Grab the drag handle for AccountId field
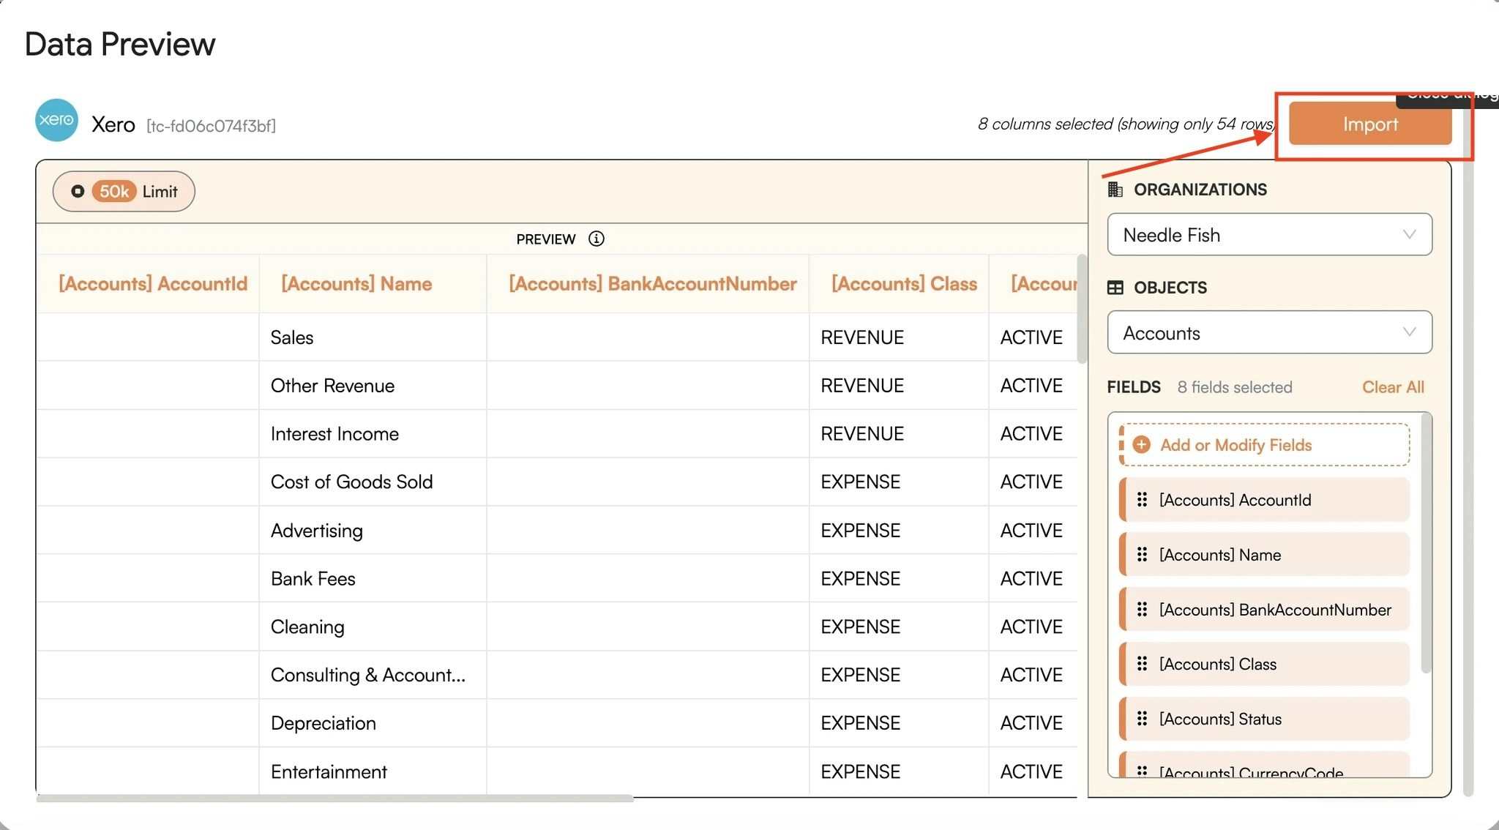The image size is (1499, 830). pyautogui.click(x=1142, y=500)
